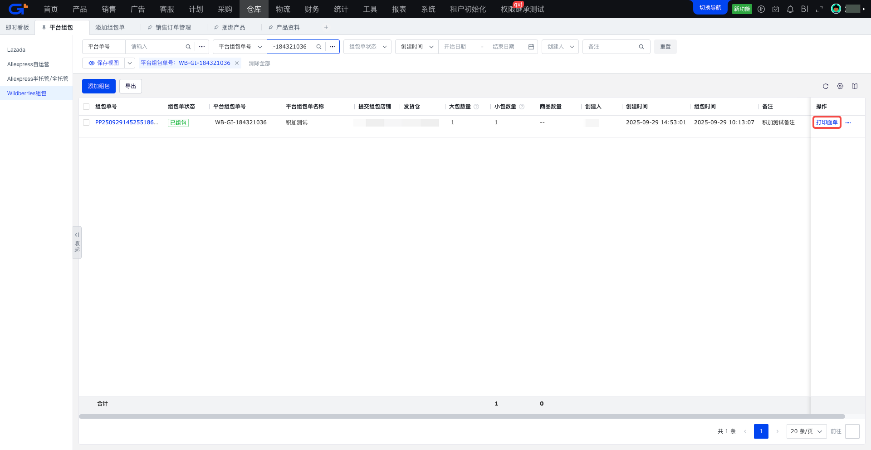Click the 切换导航 button
The image size is (871, 450).
(x=710, y=8)
